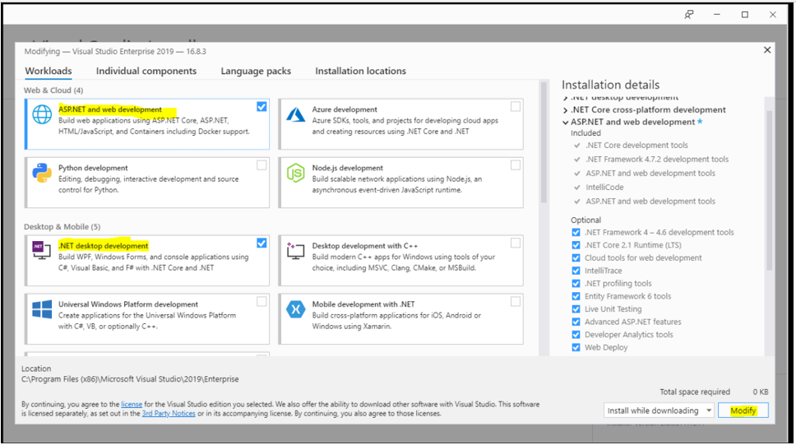Toggle the Web Deploy checkbox
Screen dimensions: 796x445
(576, 347)
